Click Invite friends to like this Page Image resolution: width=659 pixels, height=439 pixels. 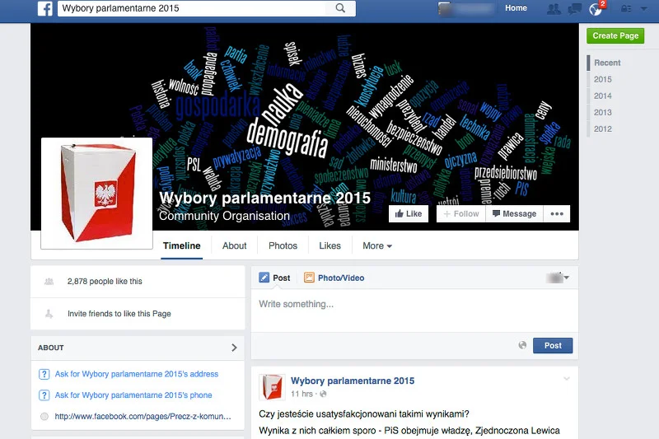coord(119,314)
